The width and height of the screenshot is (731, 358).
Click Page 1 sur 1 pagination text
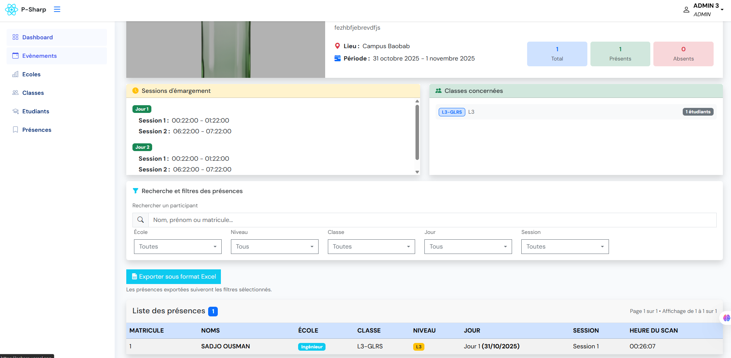point(644,311)
